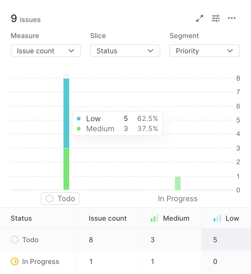Select the In Progress axis label
The height and width of the screenshot is (274, 251).
(x=178, y=199)
